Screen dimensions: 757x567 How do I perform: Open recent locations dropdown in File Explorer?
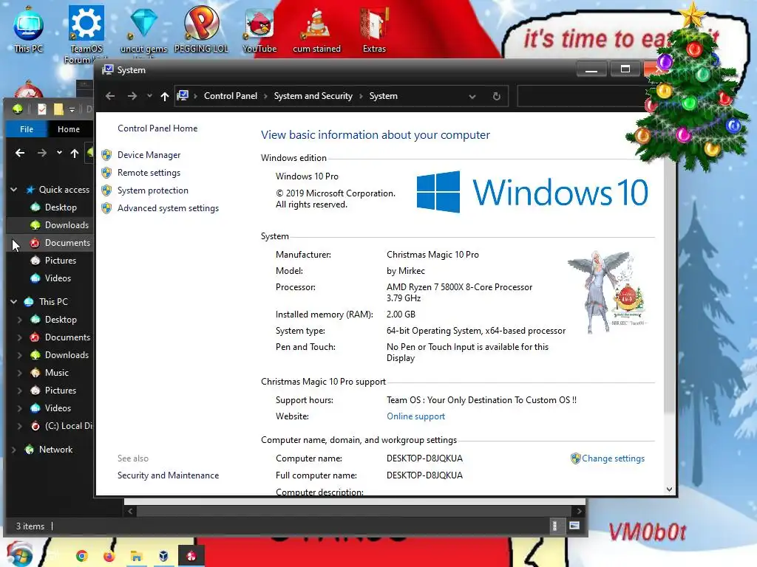click(59, 153)
